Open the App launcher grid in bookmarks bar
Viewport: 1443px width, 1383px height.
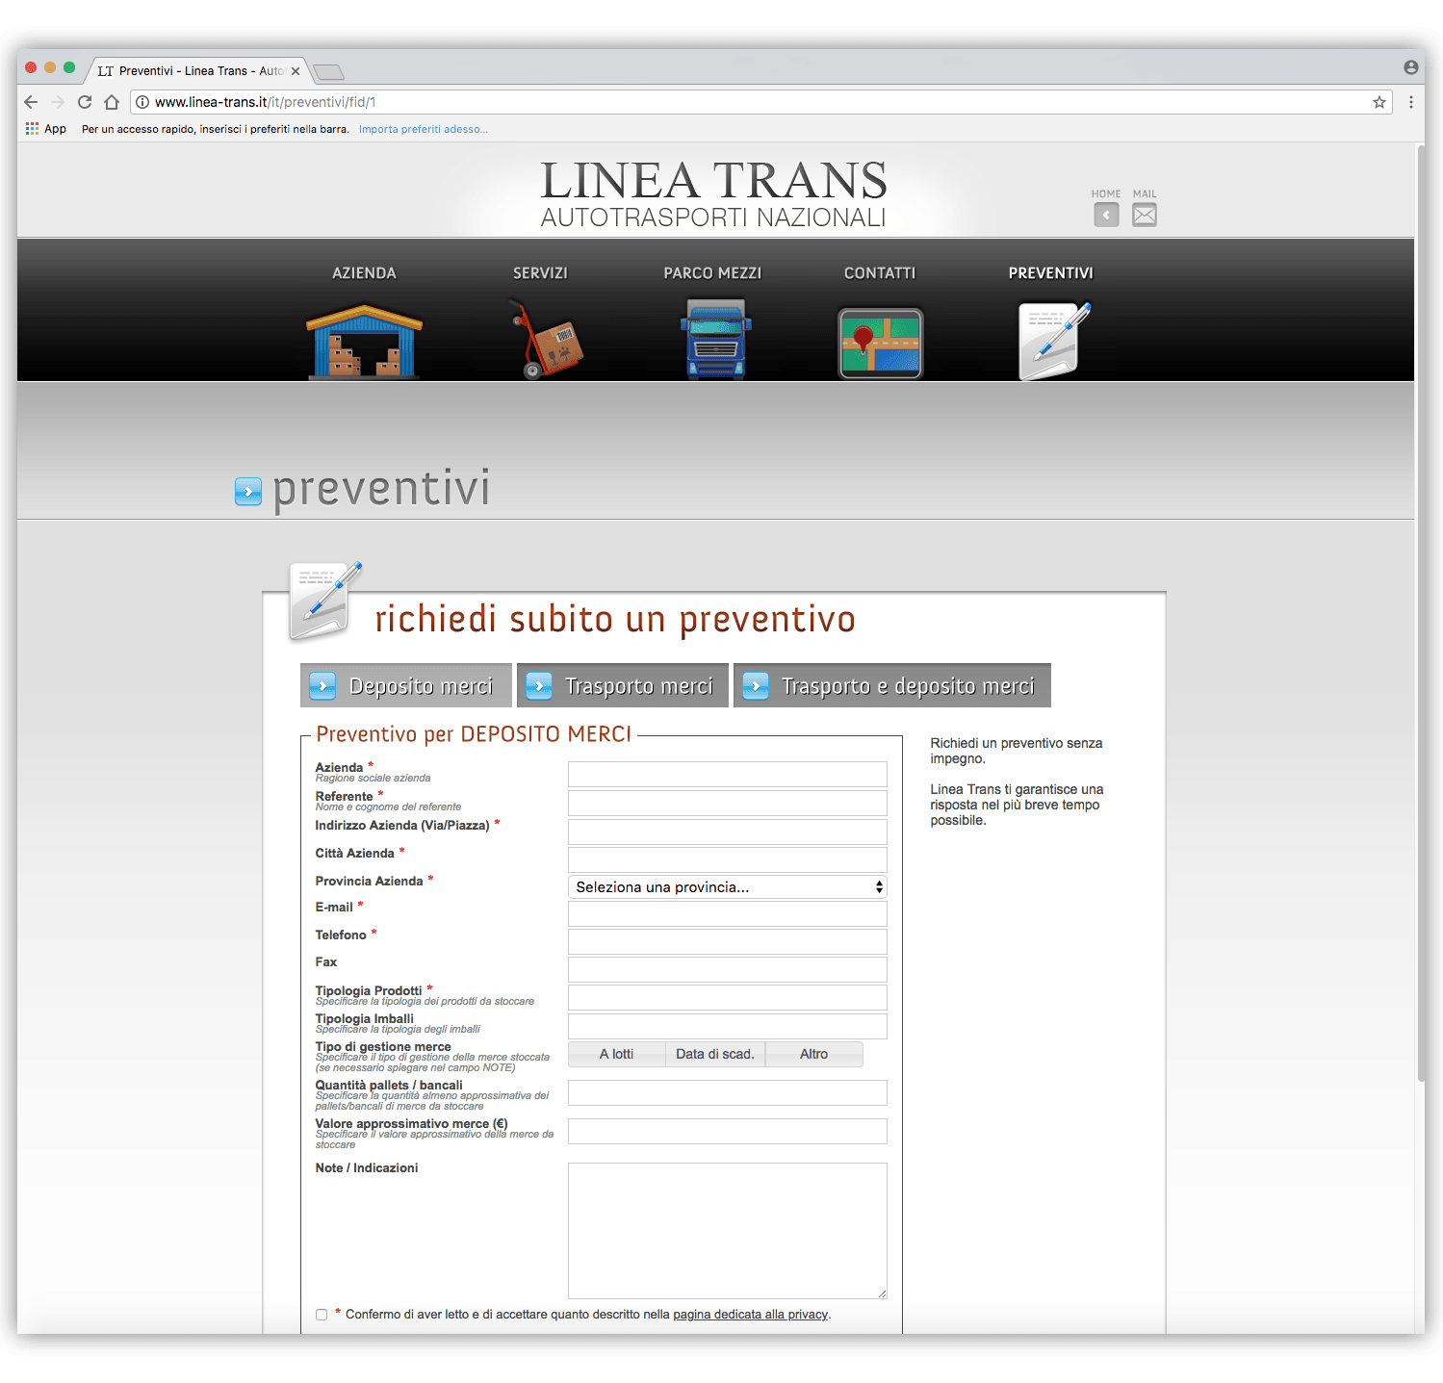(33, 128)
